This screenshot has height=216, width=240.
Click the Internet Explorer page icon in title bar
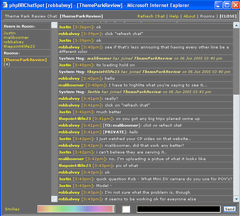tap(5, 5)
